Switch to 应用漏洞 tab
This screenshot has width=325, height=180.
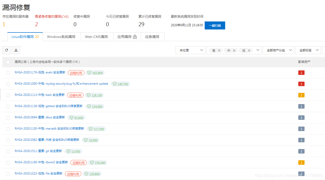pyautogui.click(x=127, y=37)
